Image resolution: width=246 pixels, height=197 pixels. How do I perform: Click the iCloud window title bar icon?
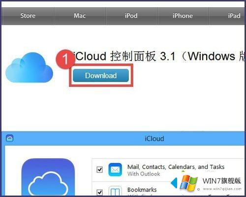click(9, 139)
